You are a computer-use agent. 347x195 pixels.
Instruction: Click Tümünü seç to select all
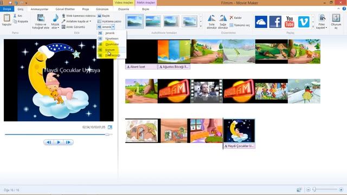point(240,25)
